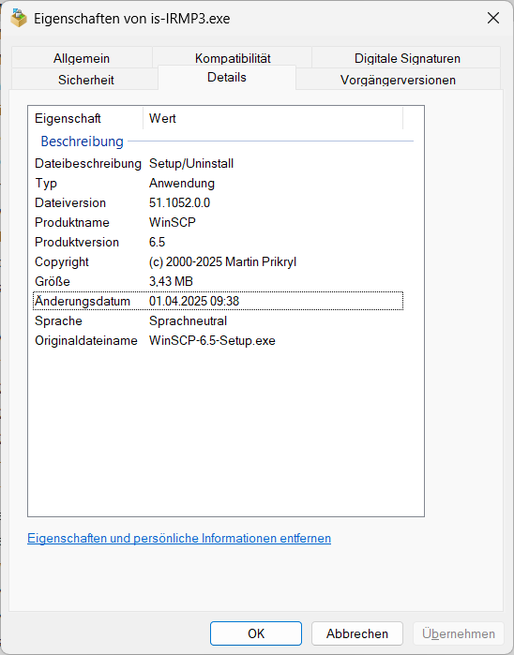Confirm the dialog with the OK button
Screen dimensions: 514x655
[256, 633]
